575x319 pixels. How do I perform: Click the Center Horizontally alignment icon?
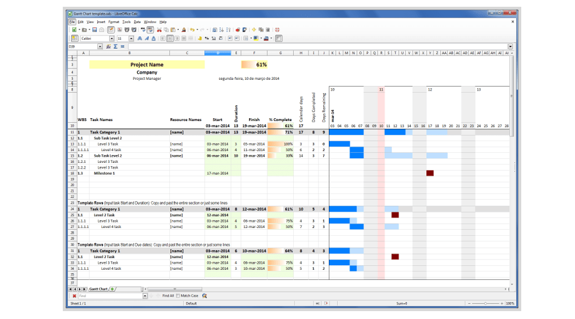pos(170,38)
